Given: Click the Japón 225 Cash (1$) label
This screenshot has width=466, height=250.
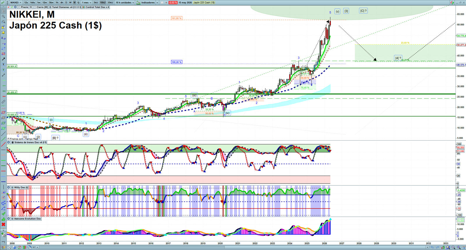Looking at the screenshot, I should pos(204,3).
